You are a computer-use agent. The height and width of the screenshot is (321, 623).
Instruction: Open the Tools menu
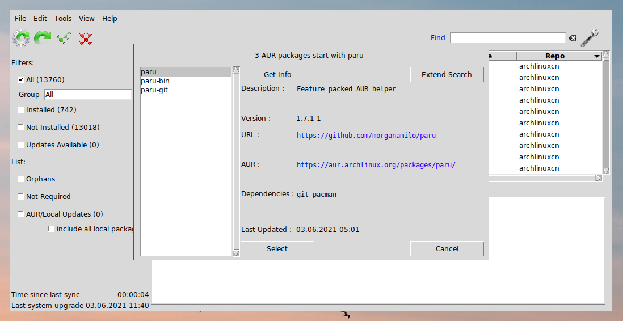click(63, 19)
